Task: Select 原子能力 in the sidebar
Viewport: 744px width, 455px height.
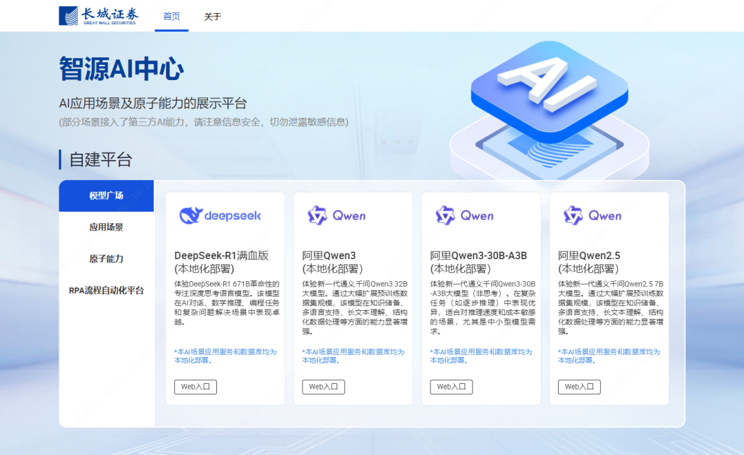Action: [x=106, y=259]
